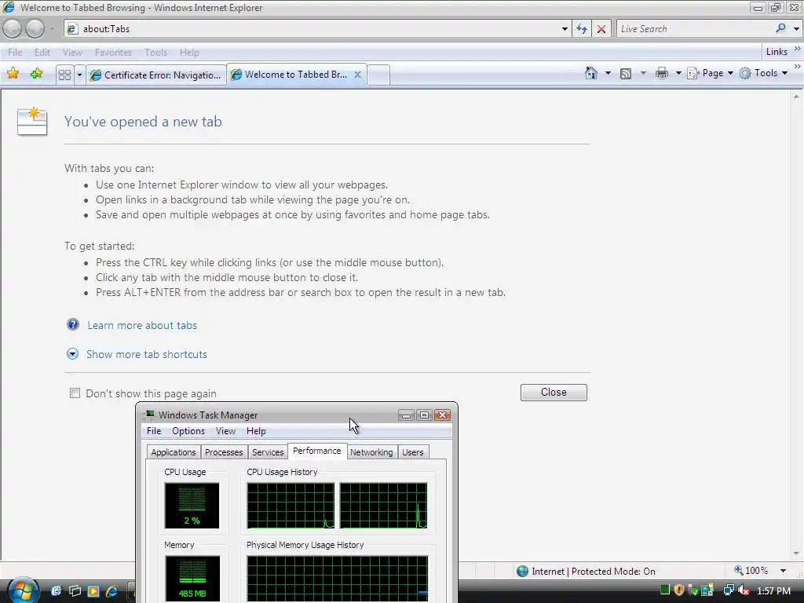Click Learn more about tabs link
Image resolution: width=804 pixels, height=603 pixels.
142,325
